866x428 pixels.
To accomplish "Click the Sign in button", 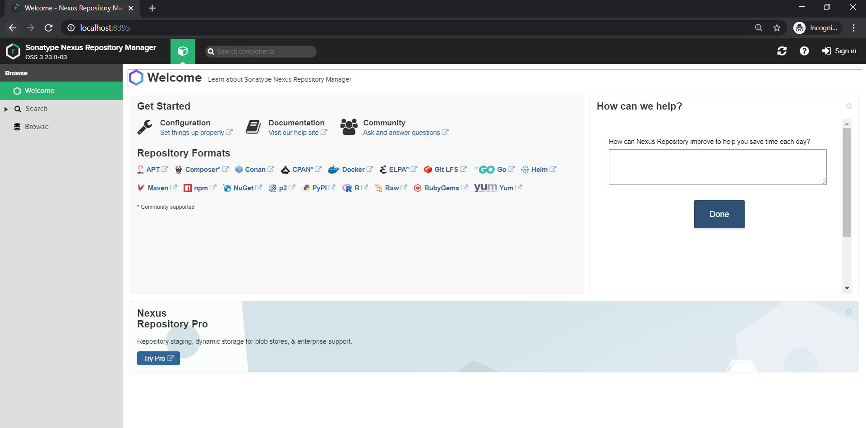I will [839, 51].
